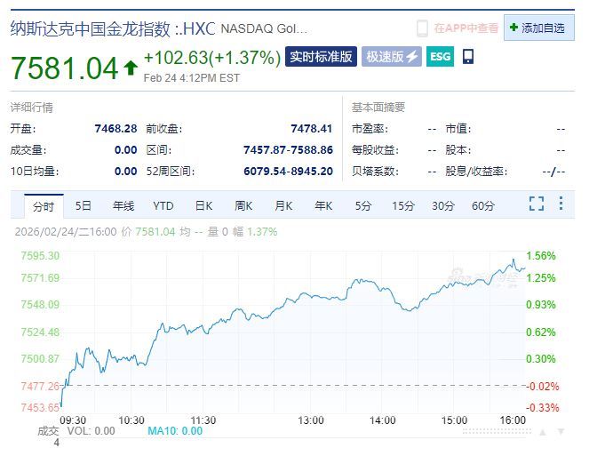
Task: Click the green up arrow beside the price
Action: click(131, 68)
